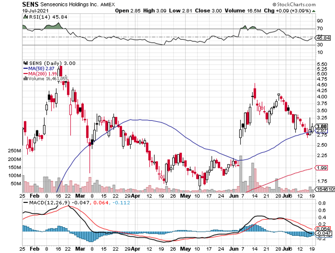Click the copyright symbol before StockCharts.com
The image size is (335, 253).
[274, 5]
